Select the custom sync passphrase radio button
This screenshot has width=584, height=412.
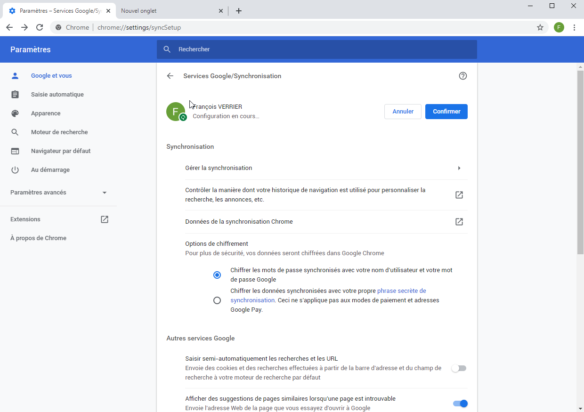(x=217, y=300)
